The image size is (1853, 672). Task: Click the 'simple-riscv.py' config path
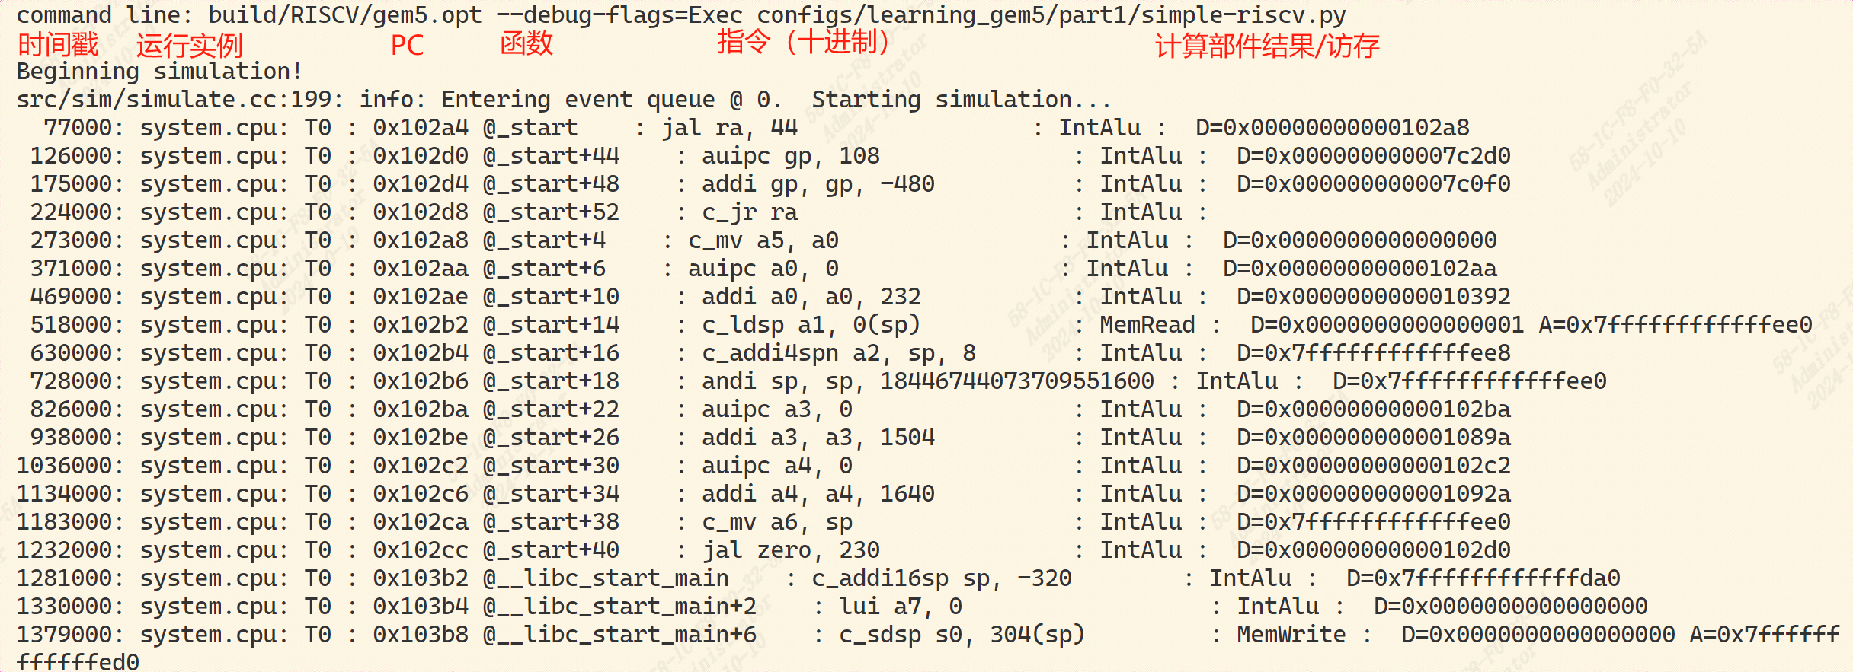1244,15
